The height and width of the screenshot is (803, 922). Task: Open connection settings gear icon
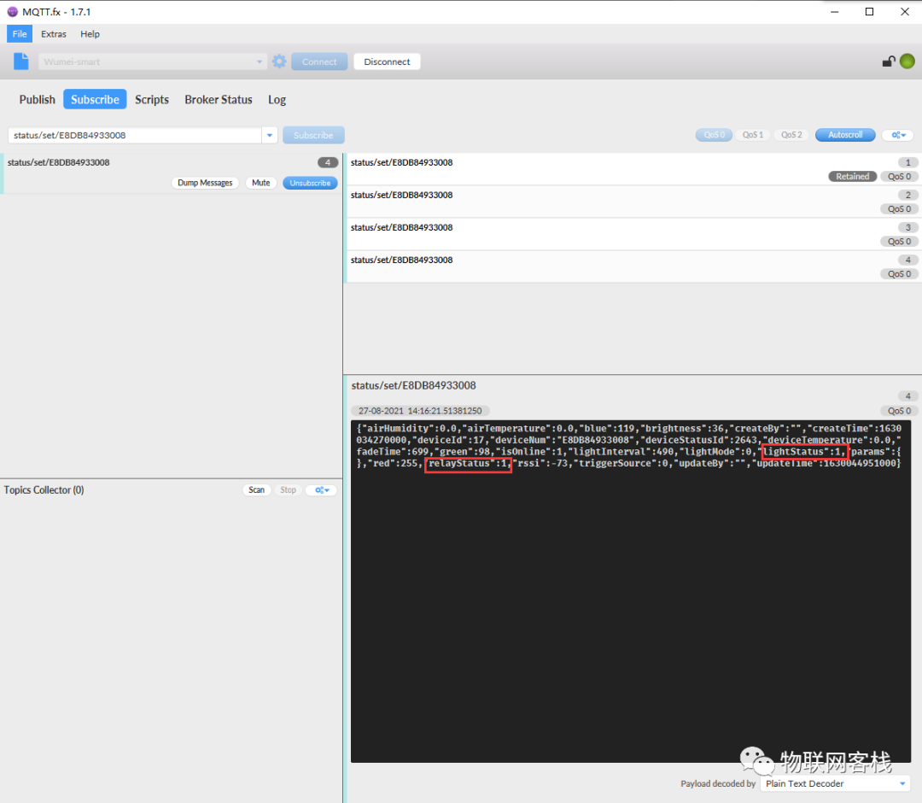click(279, 62)
